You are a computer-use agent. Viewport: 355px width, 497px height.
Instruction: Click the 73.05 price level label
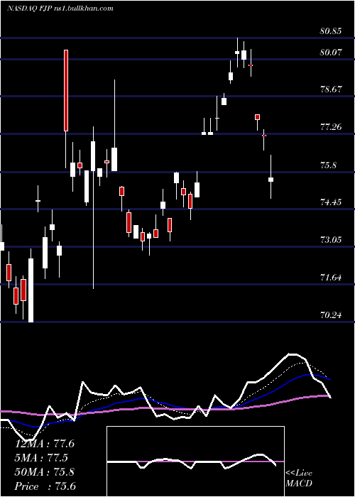point(331,240)
